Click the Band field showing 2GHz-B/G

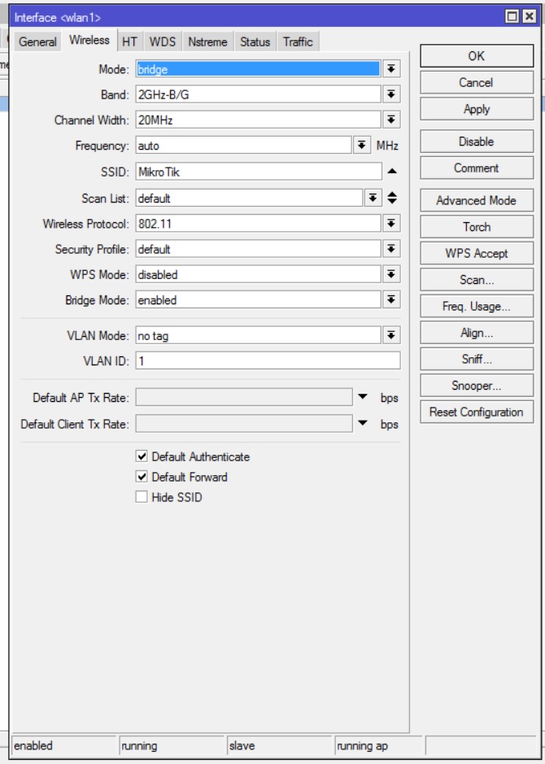(x=258, y=94)
